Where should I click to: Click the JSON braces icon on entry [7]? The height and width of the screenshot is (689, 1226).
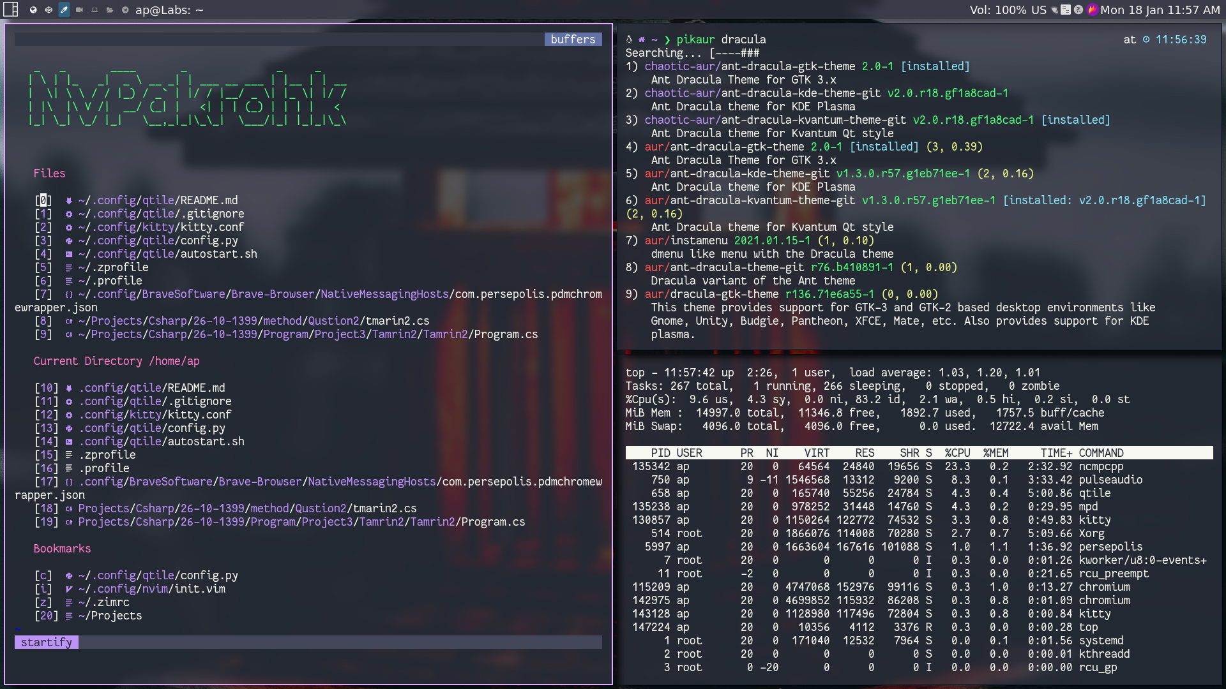pyautogui.click(x=69, y=294)
